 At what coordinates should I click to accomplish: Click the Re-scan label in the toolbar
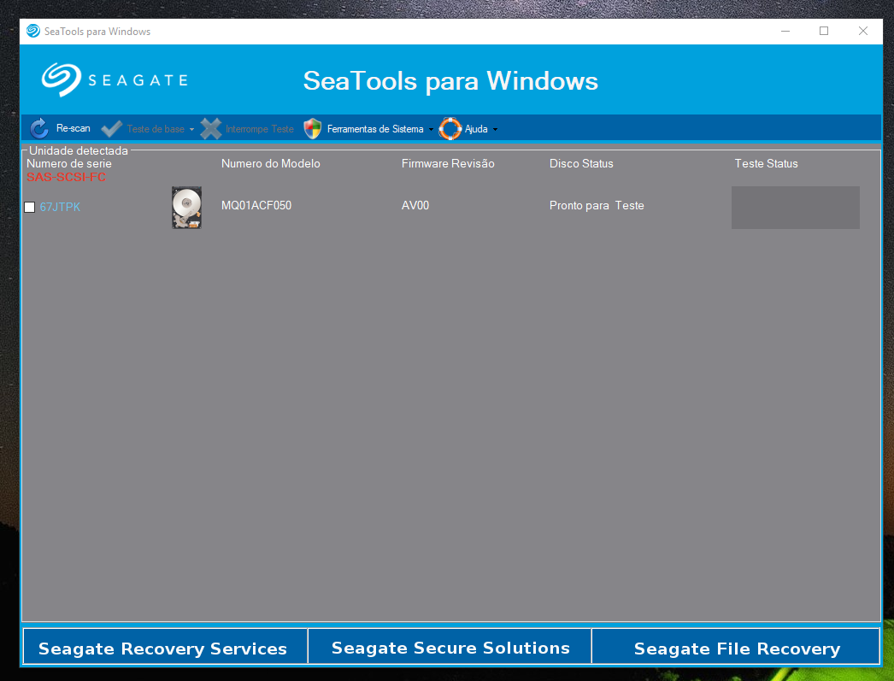tap(73, 129)
